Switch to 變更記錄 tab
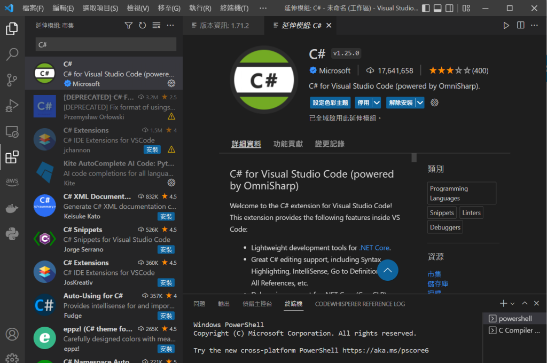Image resolution: width=547 pixels, height=363 pixels. click(x=330, y=144)
